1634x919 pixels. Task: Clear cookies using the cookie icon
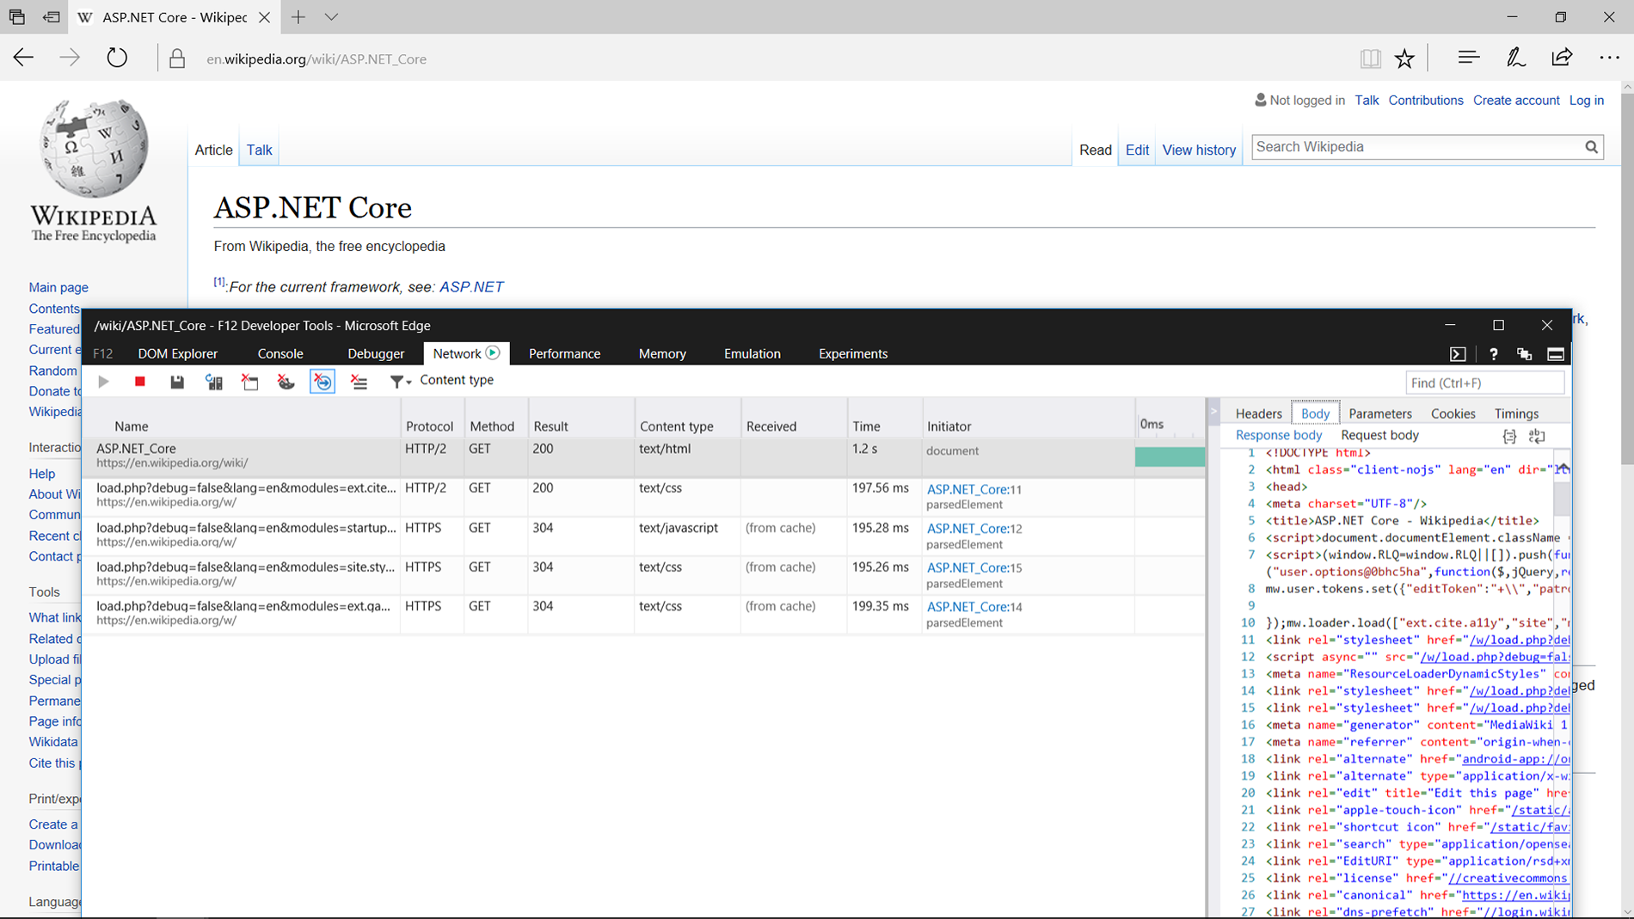286,382
